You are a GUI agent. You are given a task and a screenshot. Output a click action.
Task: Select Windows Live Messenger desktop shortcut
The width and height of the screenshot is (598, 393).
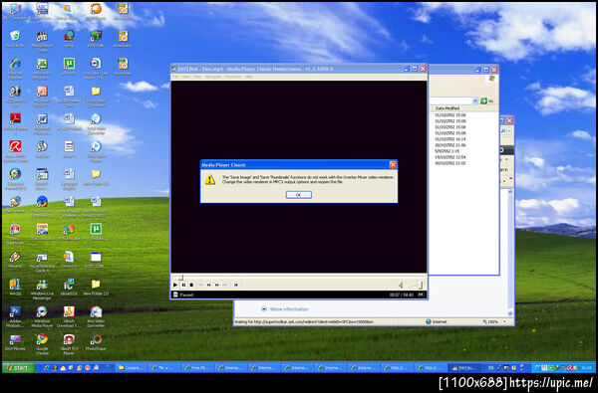point(42,290)
